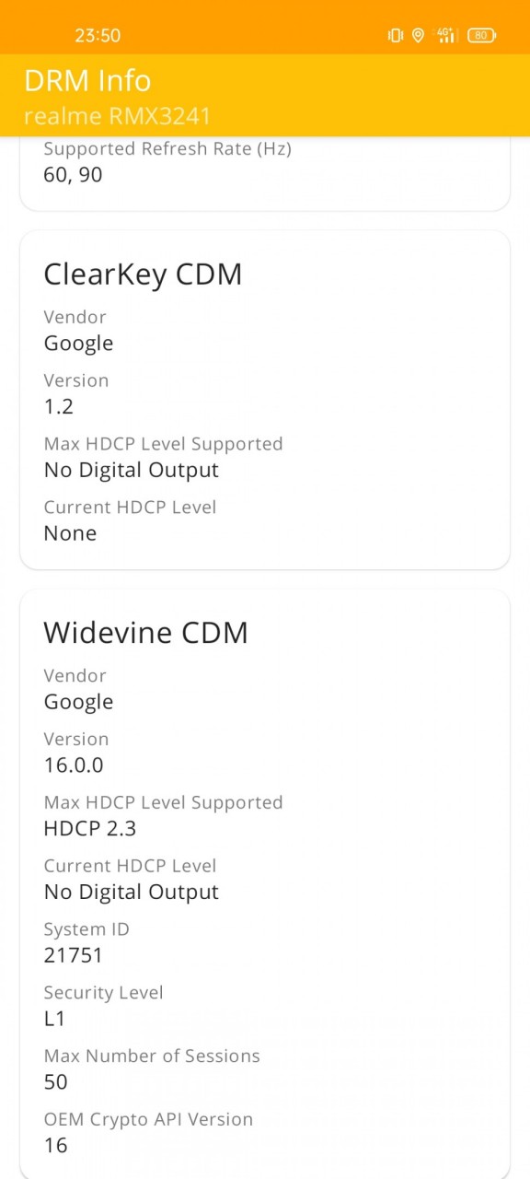
Task: Tap ClearKey Max HDCP No Digital Output value
Action: pyautogui.click(x=132, y=470)
